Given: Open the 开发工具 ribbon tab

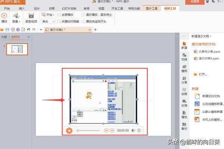Looking at the screenshot, I should coord(117,9).
